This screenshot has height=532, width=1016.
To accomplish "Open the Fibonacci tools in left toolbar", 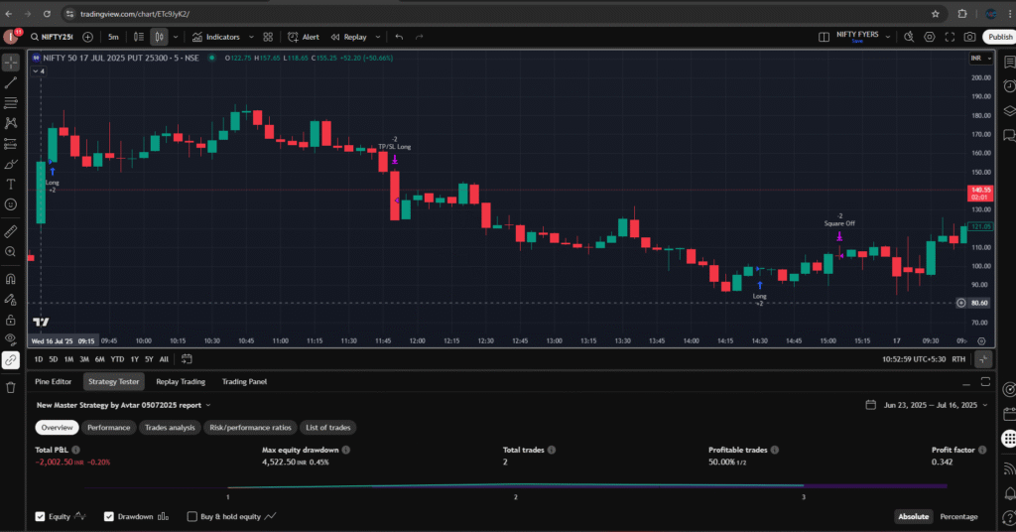I will 11,103.
